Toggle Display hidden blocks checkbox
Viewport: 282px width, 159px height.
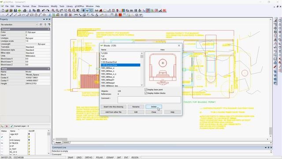[146, 93]
